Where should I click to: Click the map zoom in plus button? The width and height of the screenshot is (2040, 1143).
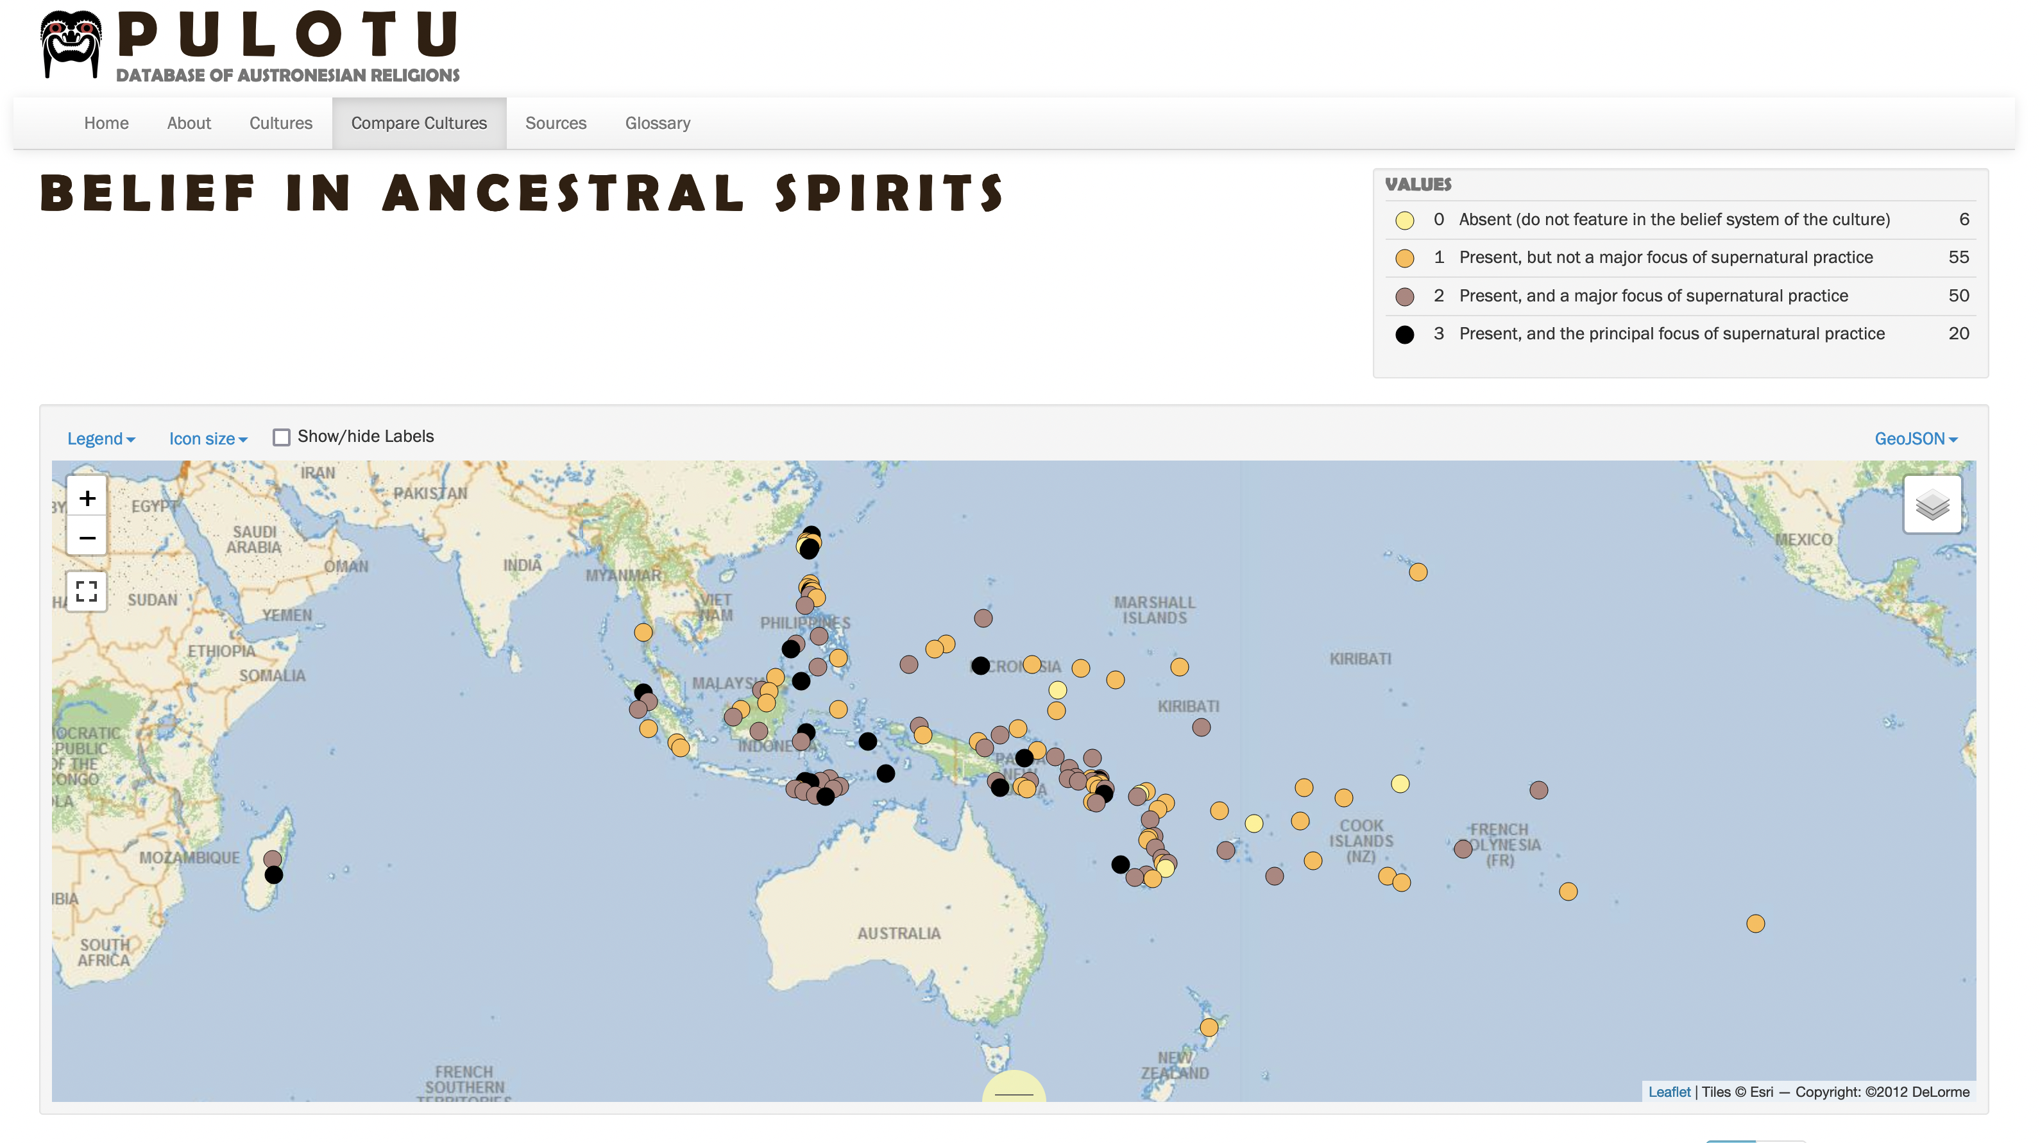pos(87,498)
